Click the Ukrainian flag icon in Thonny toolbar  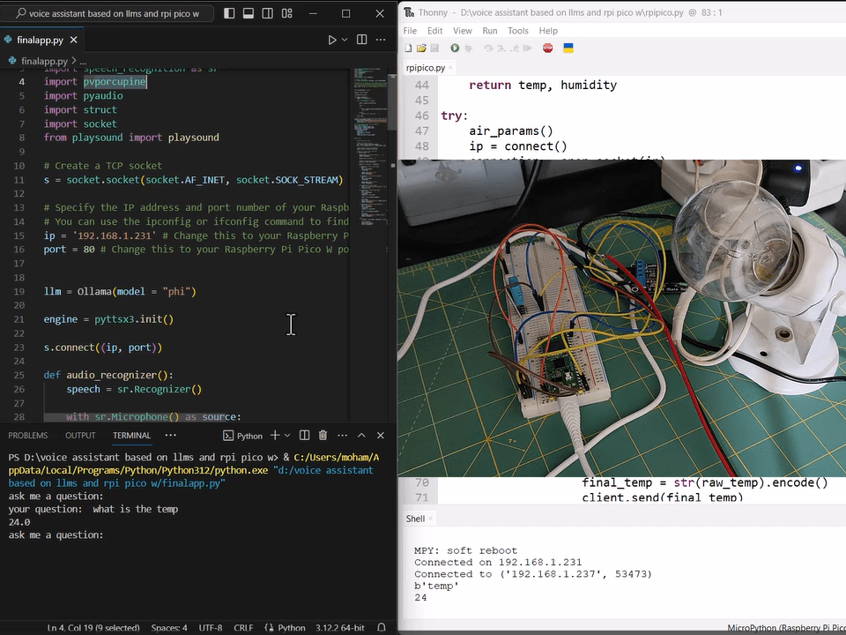(568, 48)
